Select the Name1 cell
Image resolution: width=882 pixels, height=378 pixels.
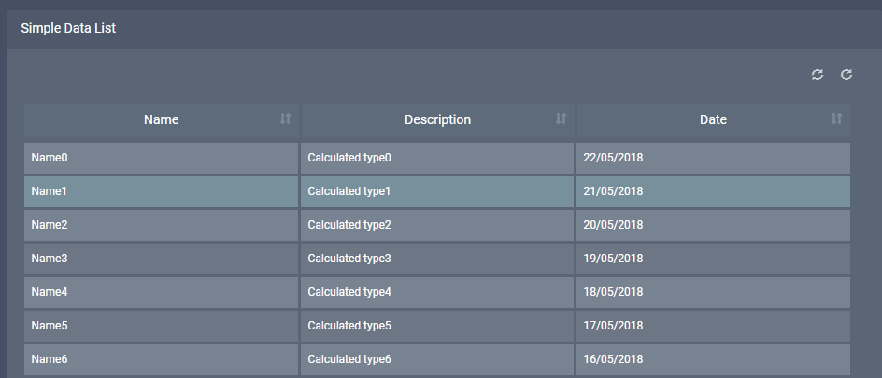click(x=161, y=191)
